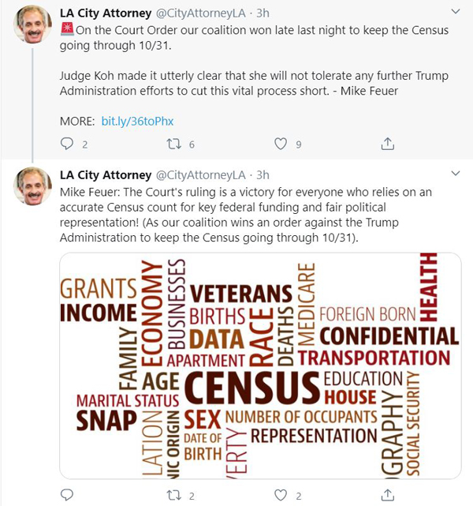The height and width of the screenshot is (506, 473).
Task: Reply to the first Census Court Order tweet
Action: coord(67,144)
